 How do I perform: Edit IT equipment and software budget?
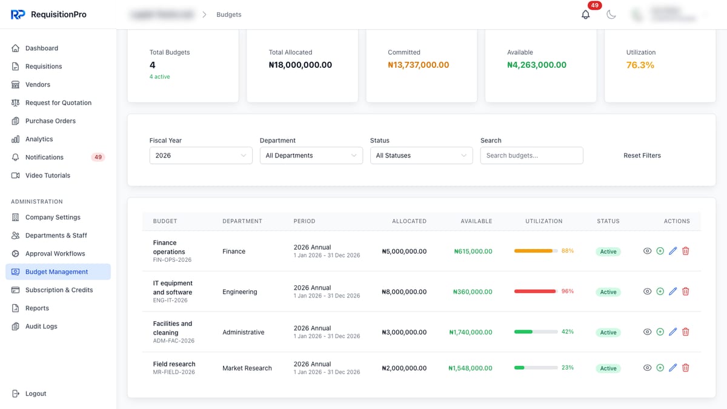coord(673,291)
